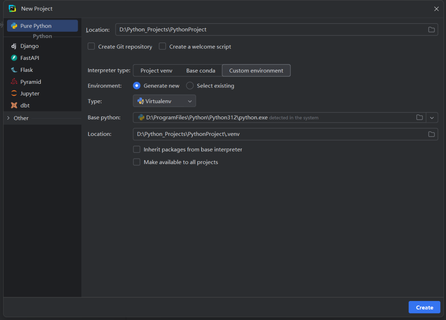446x320 pixels.
Task: Click the PyCharm logo in title bar
Action: tap(12, 9)
